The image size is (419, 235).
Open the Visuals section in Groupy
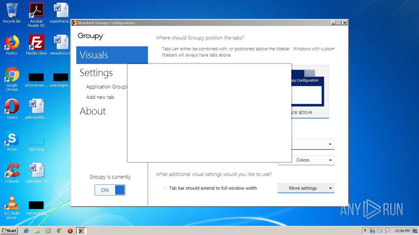pos(112,55)
